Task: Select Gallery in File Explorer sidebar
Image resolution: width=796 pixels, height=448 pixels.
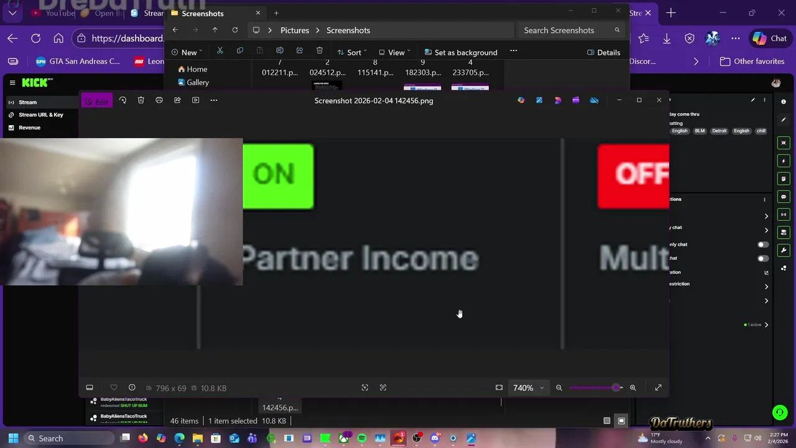Action: coord(193,82)
